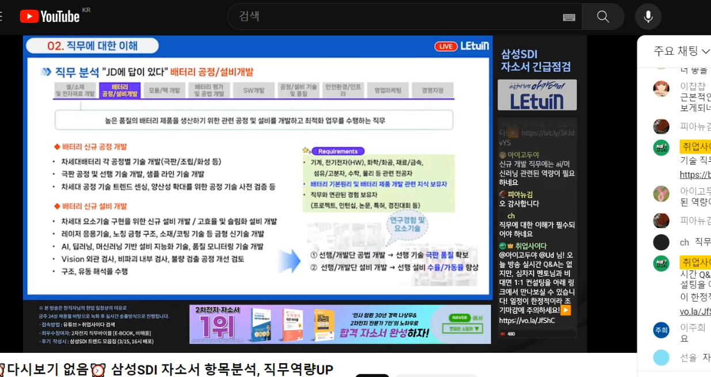The image size is (711, 377).
Task: Open the https://b link in chat
Action: (695, 174)
